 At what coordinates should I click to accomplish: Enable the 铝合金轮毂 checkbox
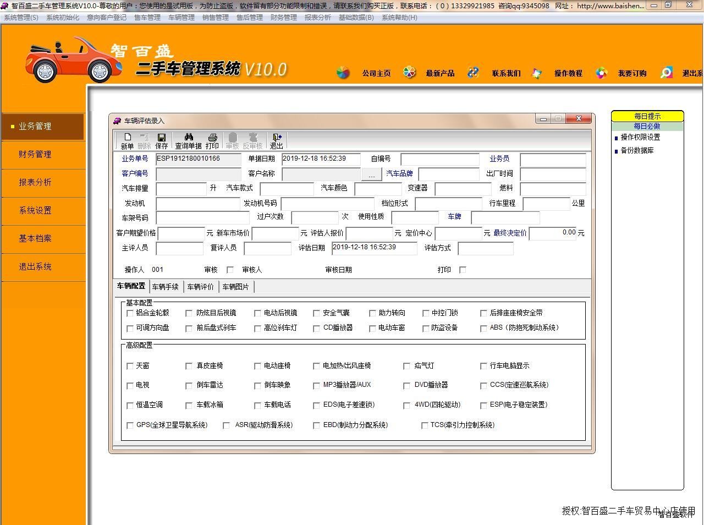click(130, 313)
